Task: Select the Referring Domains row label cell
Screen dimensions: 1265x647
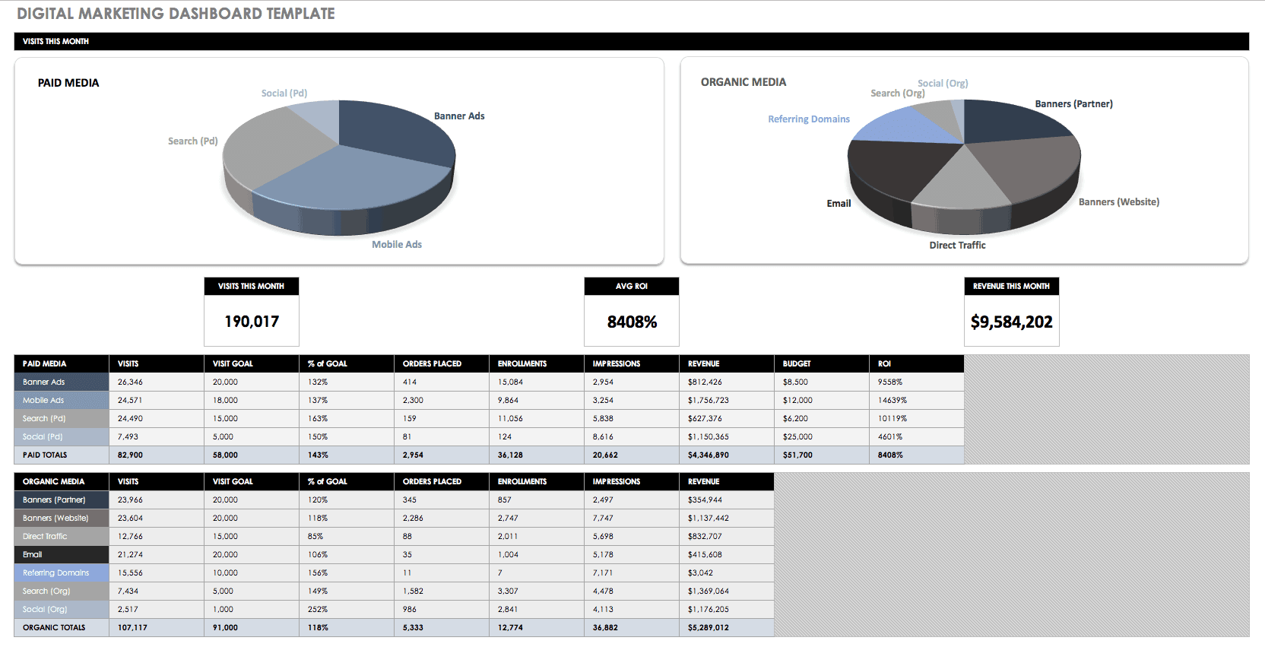Action: 62,573
